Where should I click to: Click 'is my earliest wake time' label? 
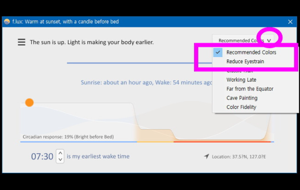click(98, 156)
